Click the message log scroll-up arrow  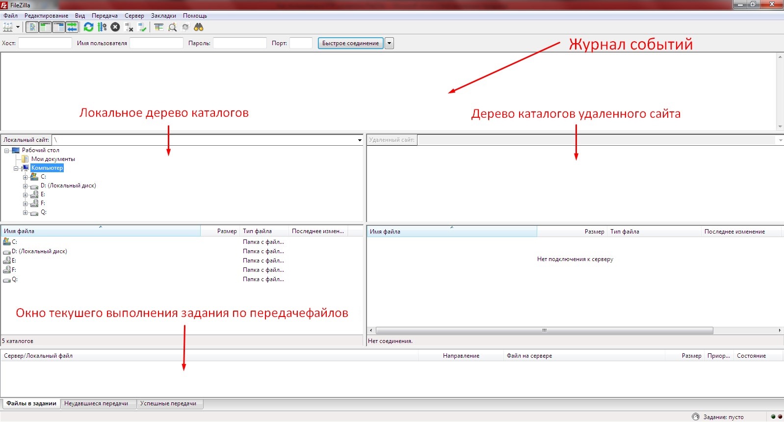780,57
